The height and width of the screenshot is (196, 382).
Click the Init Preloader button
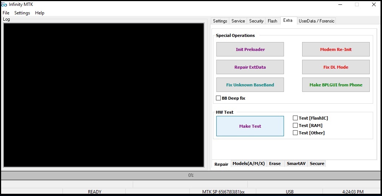click(x=250, y=49)
